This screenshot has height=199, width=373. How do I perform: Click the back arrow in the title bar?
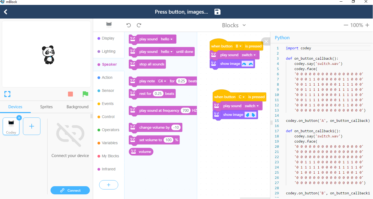(x=5, y=12)
